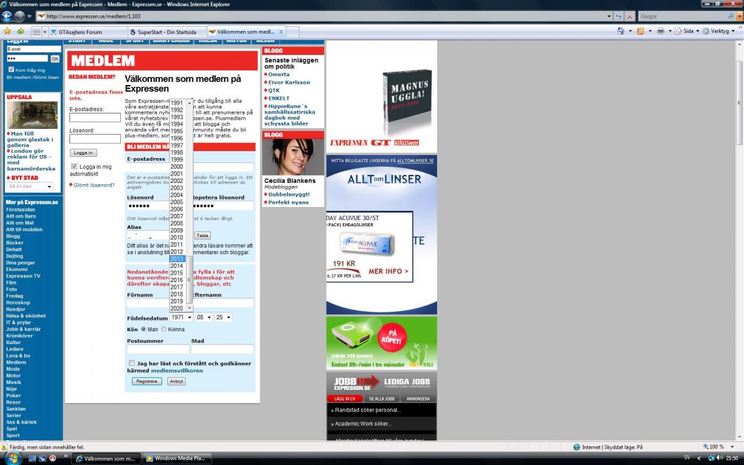Click the Testa alias button
744x465 pixels.
click(203, 236)
